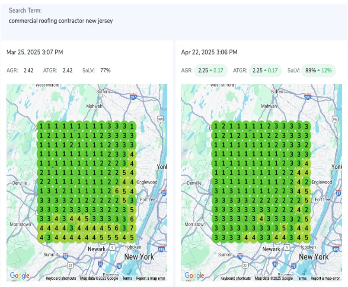Open the Terms link on the left map
The height and width of the screenshot is (287, 348).
[127, 278]
